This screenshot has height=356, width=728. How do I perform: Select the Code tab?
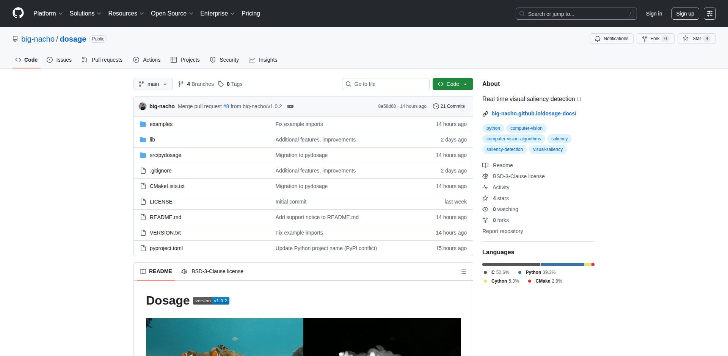27,60
